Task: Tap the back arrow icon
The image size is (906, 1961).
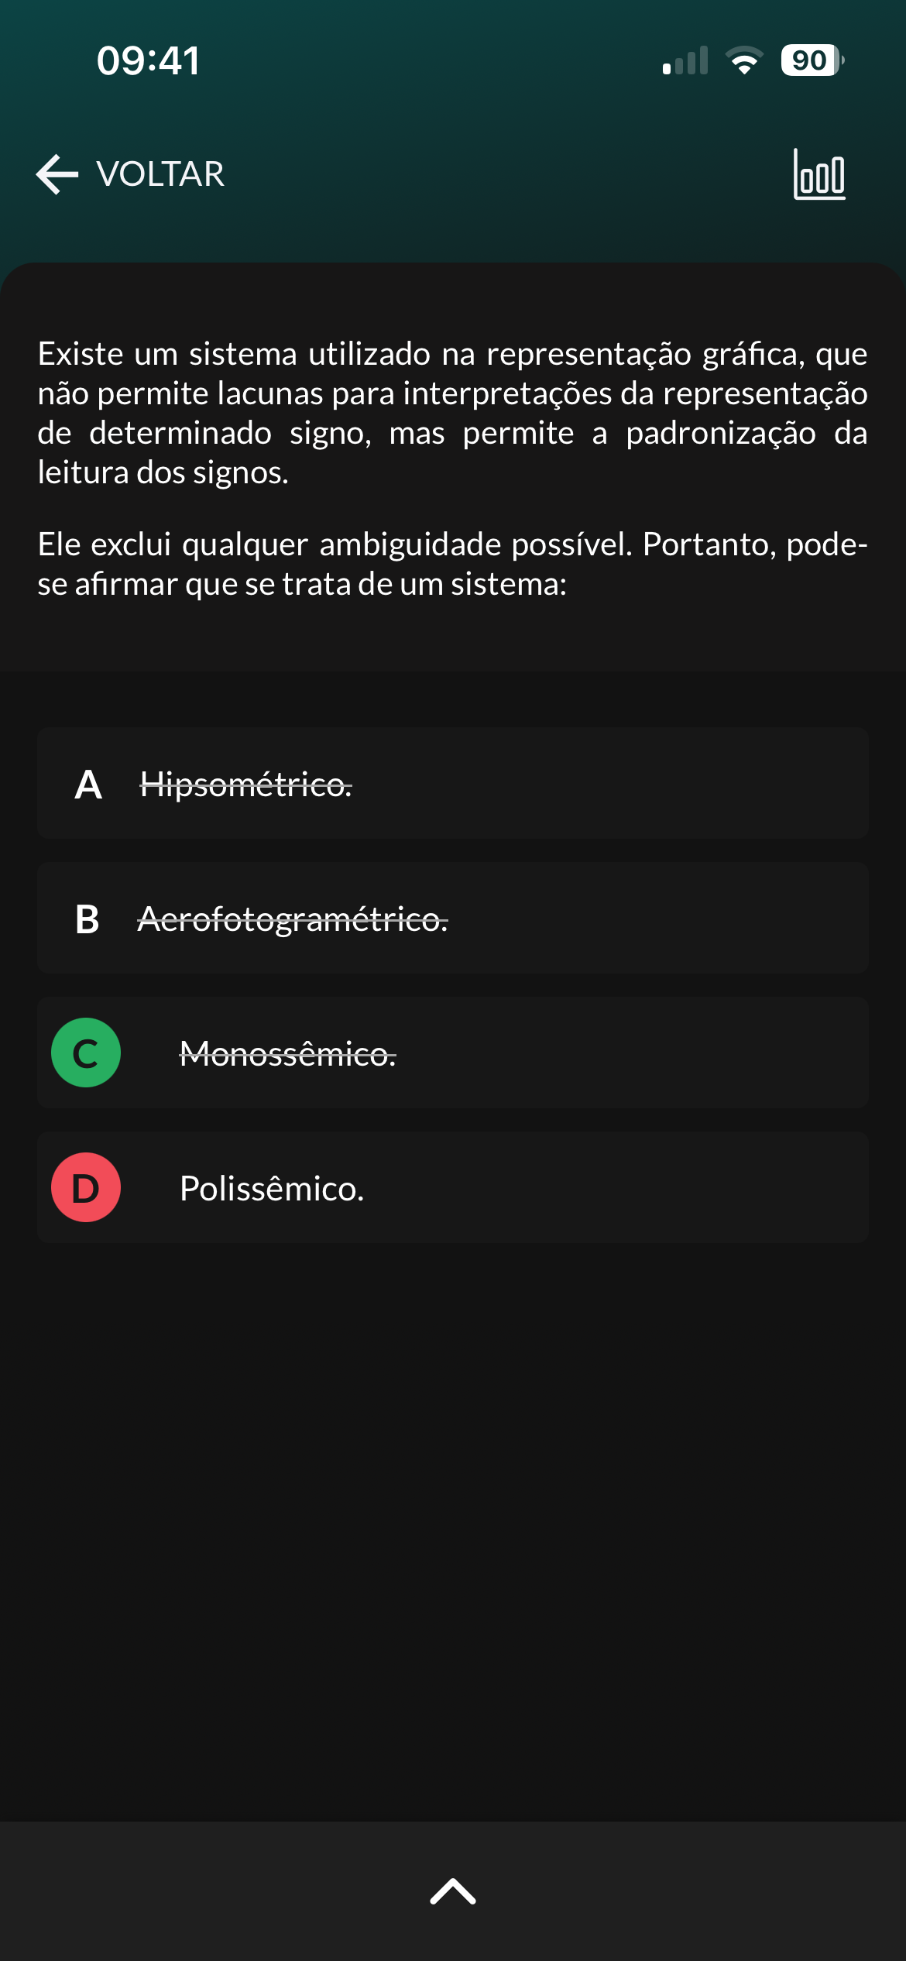Action: [57, 174]
